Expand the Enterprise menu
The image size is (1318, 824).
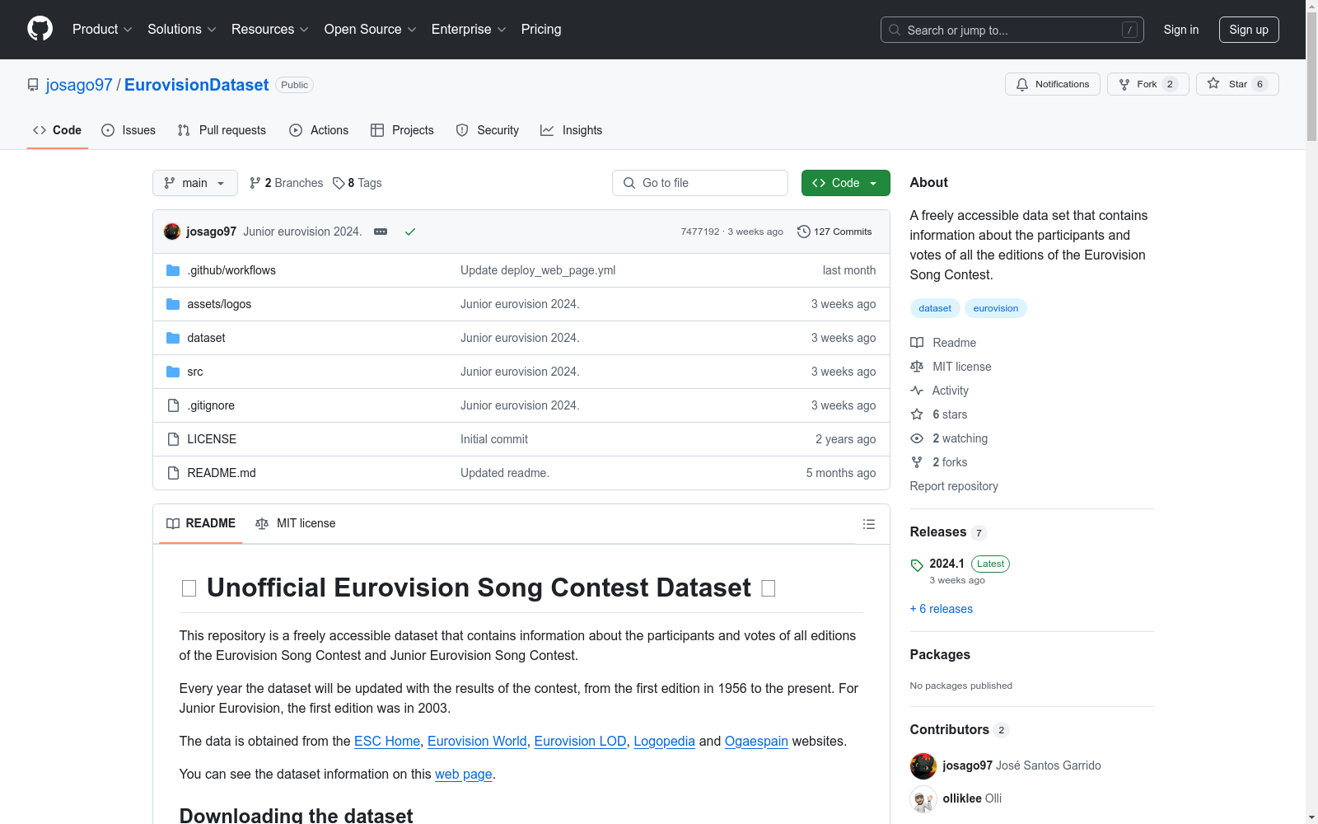click(469, 30)
